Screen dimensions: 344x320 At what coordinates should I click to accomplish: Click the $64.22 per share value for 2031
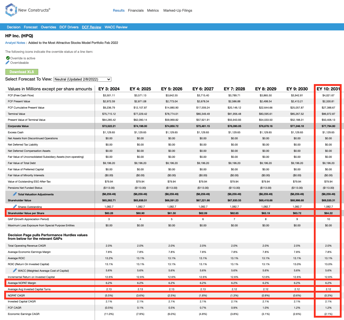328,213
